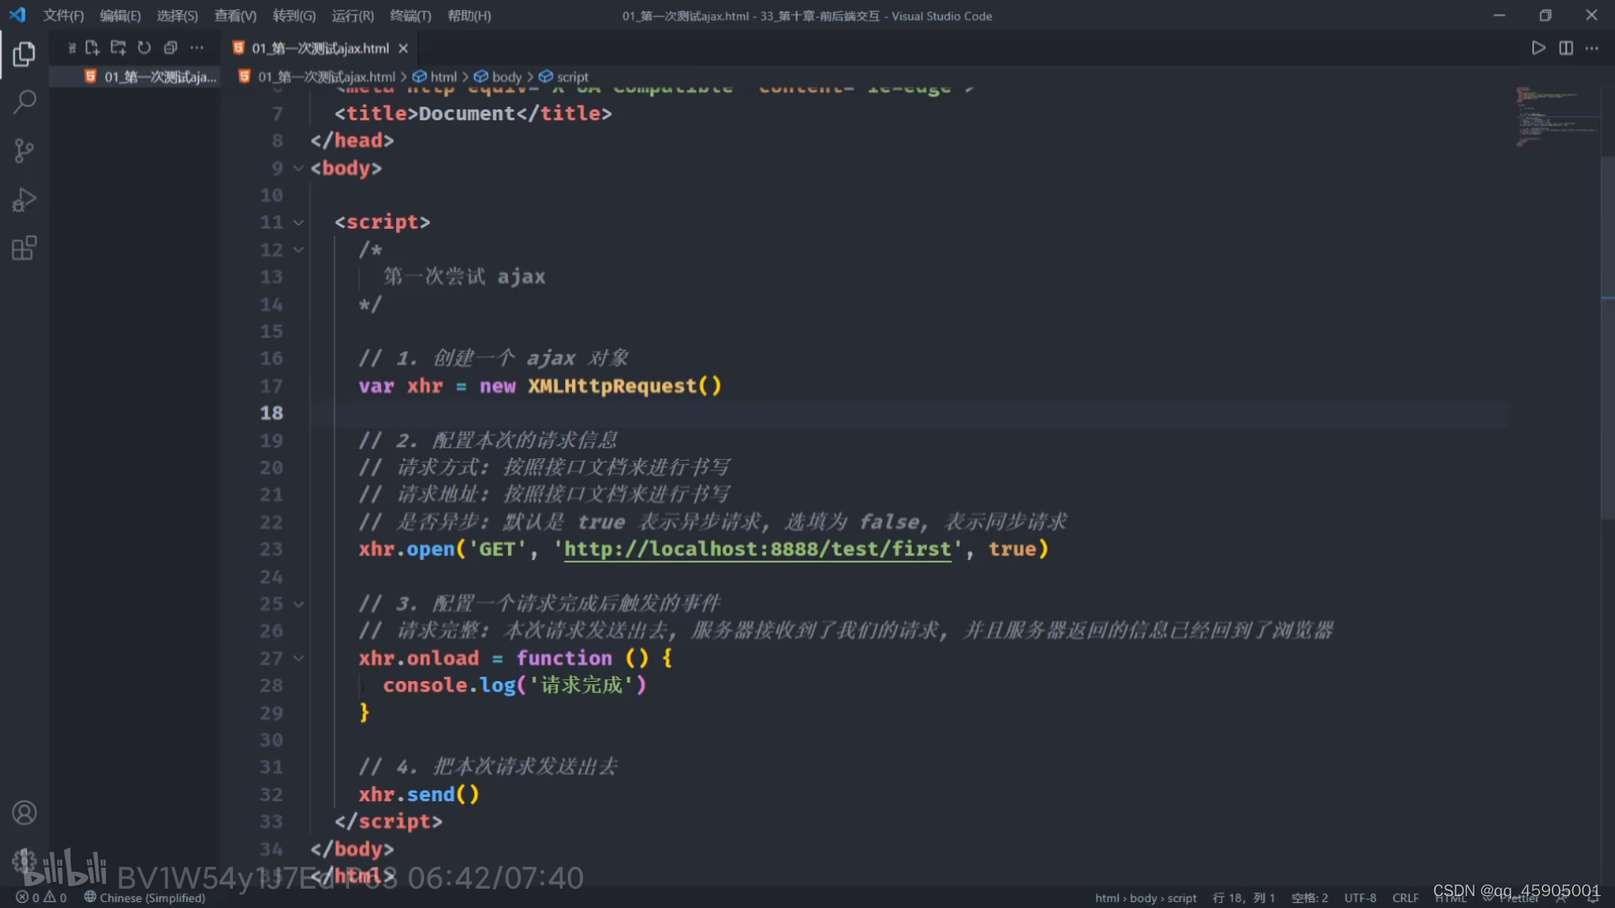Screen dimensions: 1615x908
Task: Open the 文件(F) menu
Action: (x=63, y=16)
